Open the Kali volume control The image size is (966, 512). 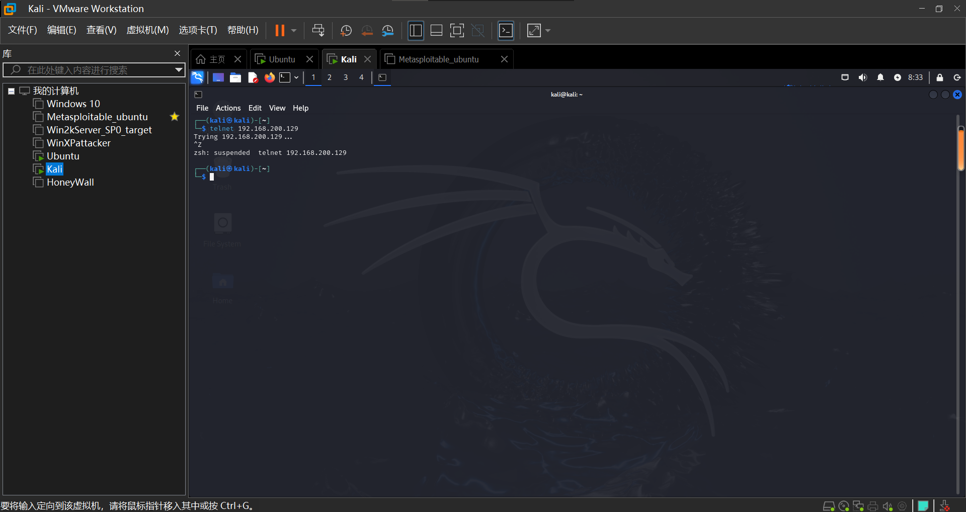863,77
